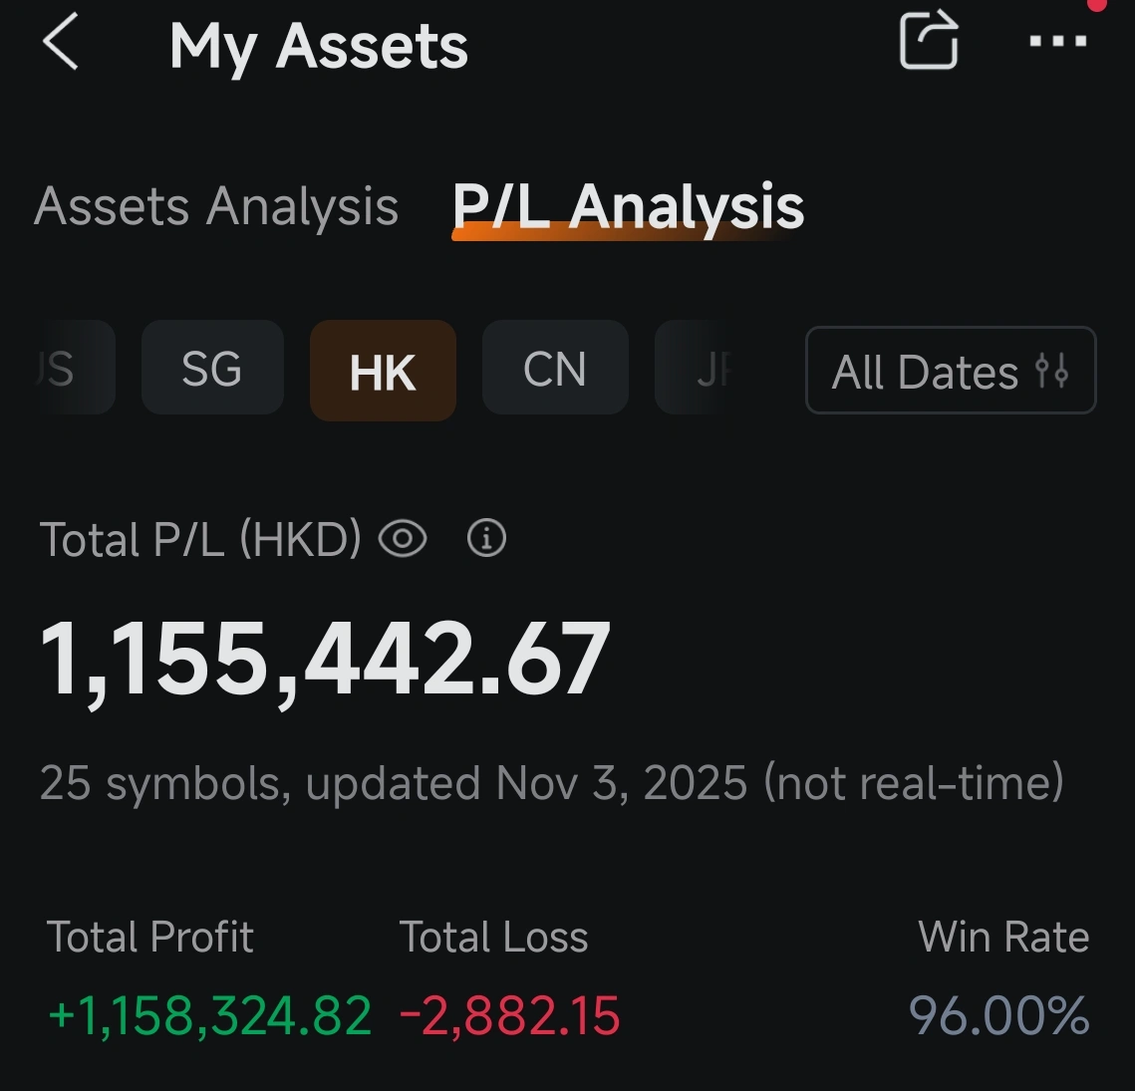Tap the share icon in the header

click(929, 40)
